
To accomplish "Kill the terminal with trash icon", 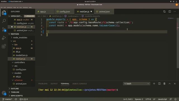I will click(x=164, y=84).
